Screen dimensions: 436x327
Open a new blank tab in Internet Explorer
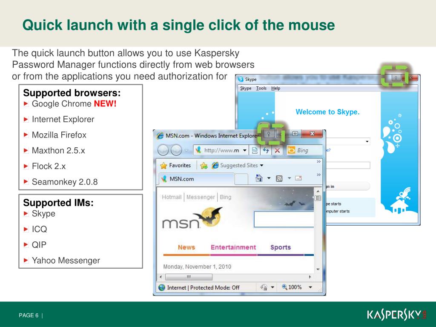coord(241,179)
